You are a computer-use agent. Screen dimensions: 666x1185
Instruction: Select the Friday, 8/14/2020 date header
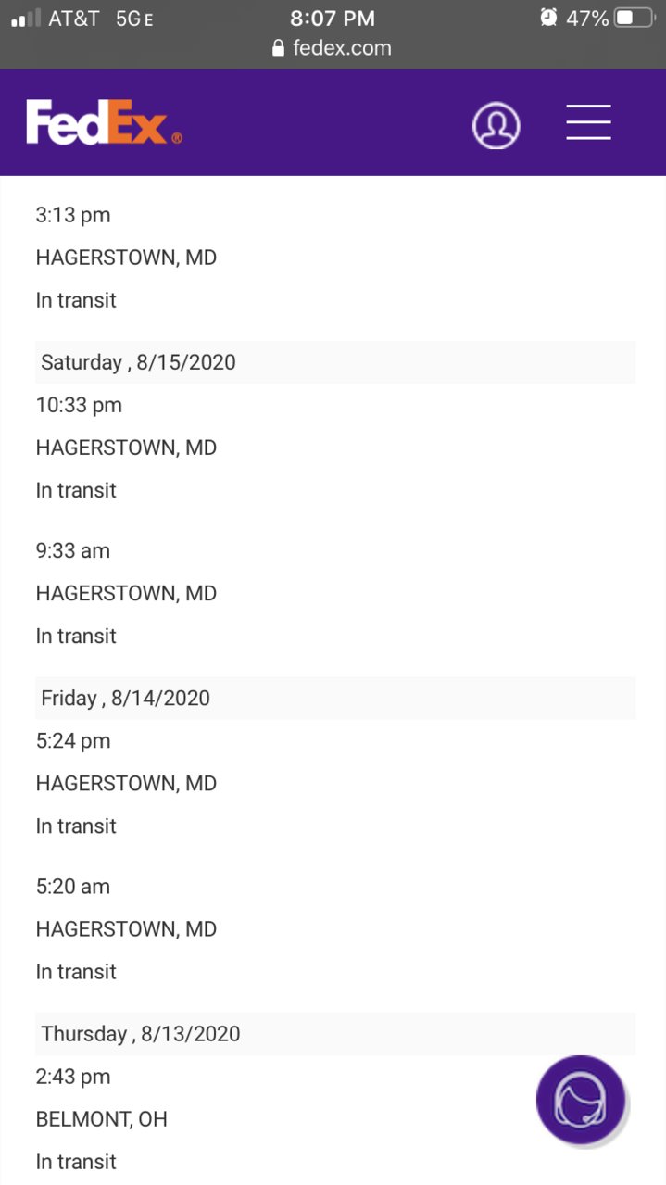pos(335,698)
